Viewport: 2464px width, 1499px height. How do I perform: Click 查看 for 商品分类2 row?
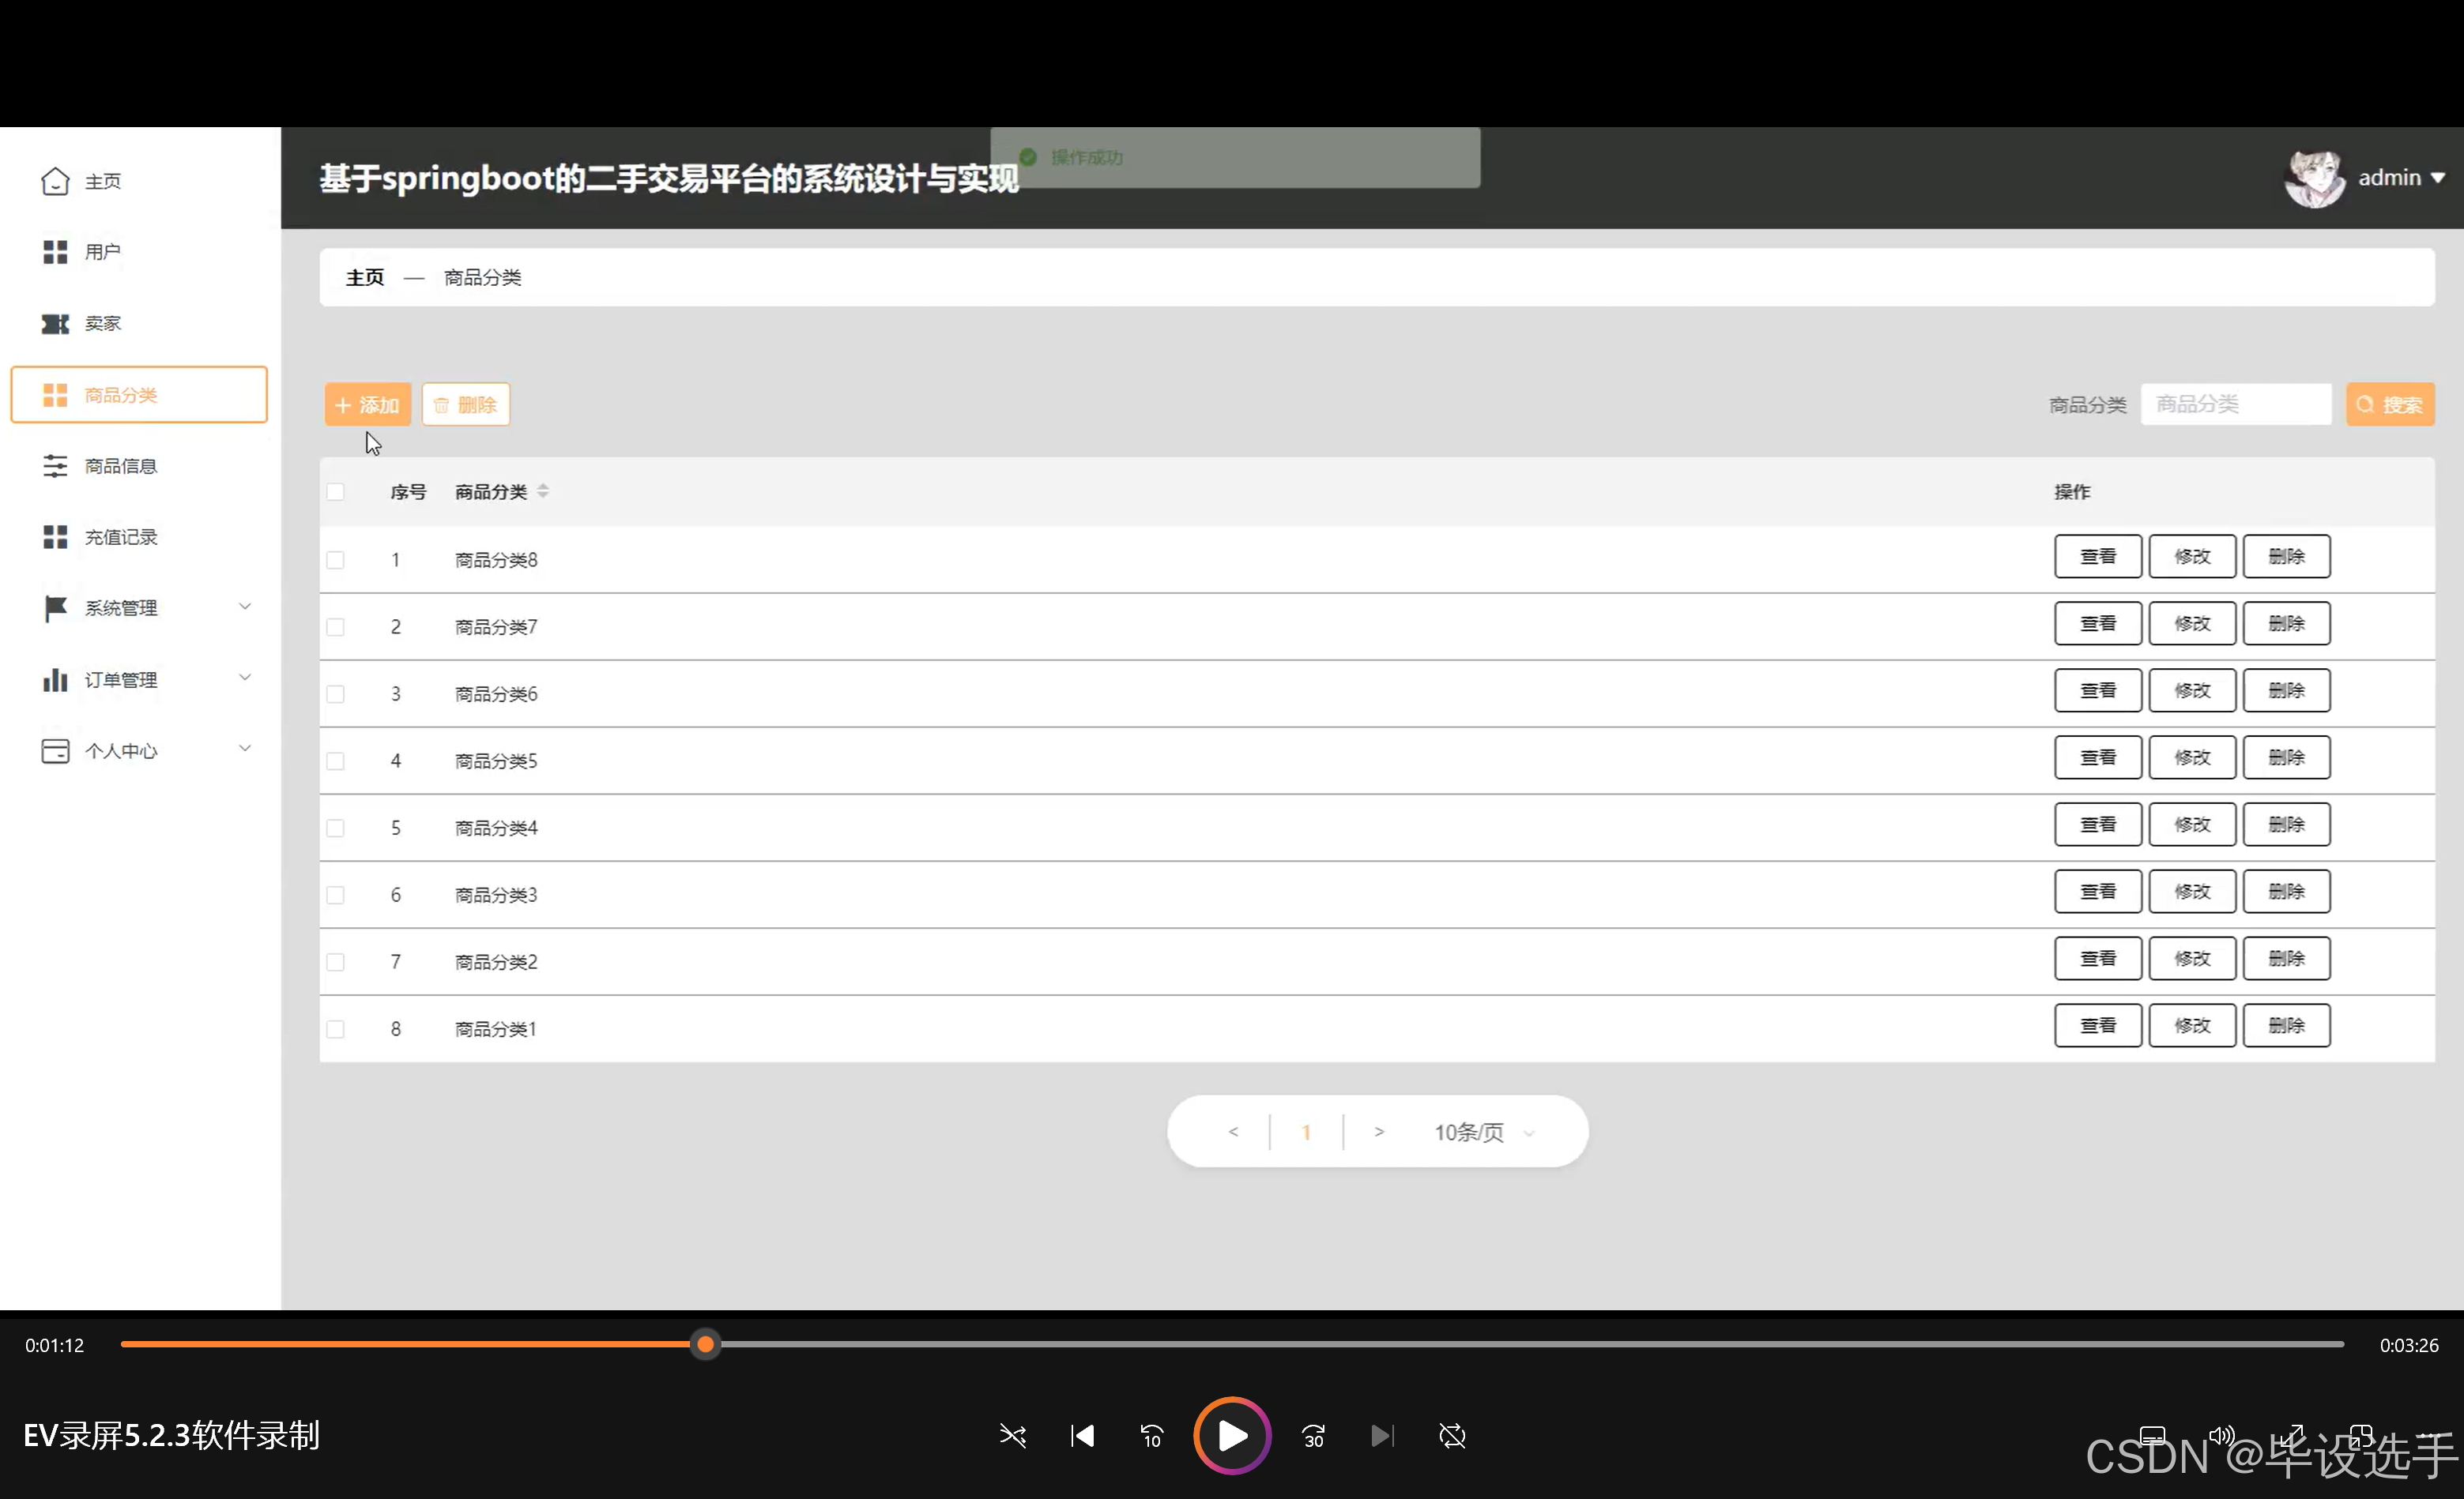click(x=2098, y=958)
